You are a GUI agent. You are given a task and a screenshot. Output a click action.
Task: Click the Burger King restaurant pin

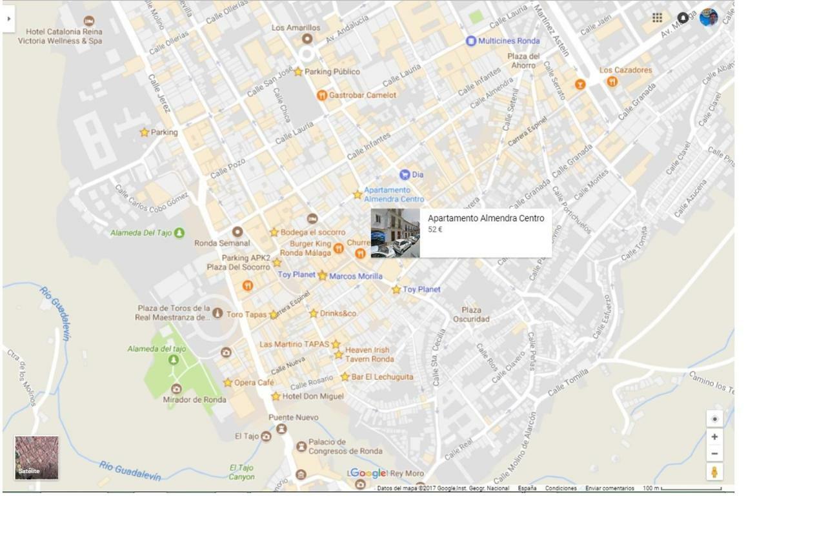(338, 248)
